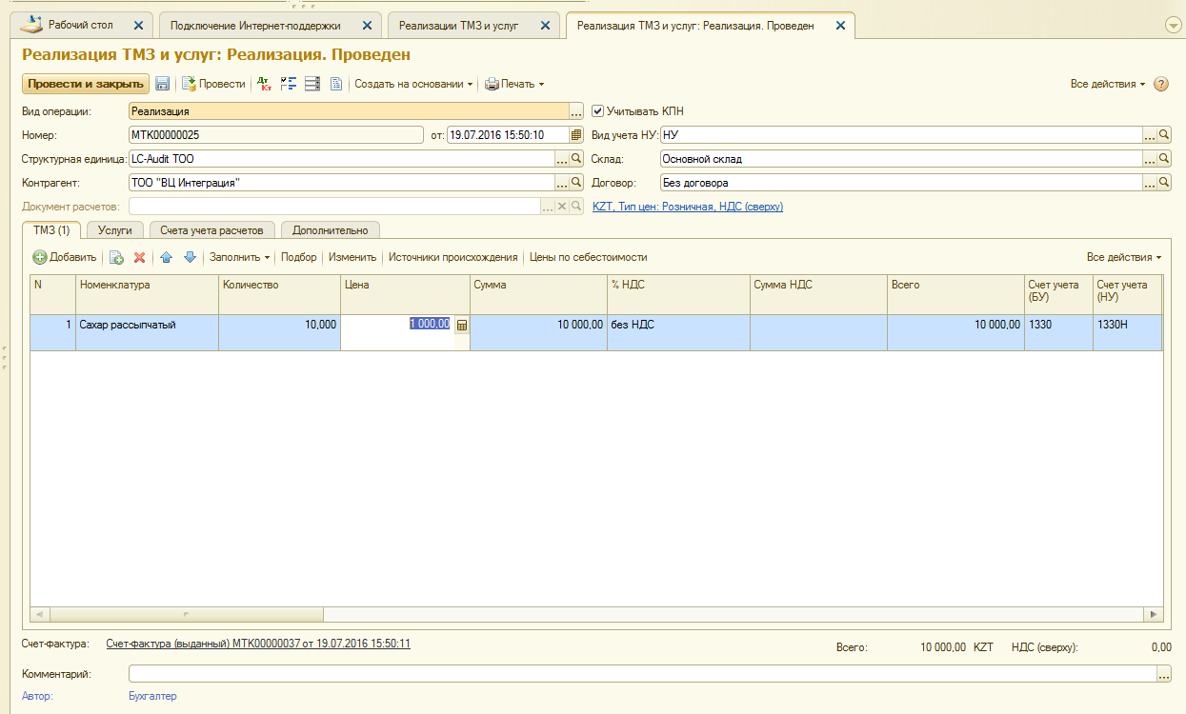This screenshot has width=1186, height=714.
Task: Open ТОО "ВЦ Интеграция" card with magnifier
Action: point(576,183)
